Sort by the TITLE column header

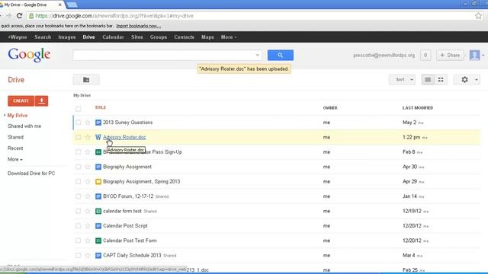tap(100, 107)
